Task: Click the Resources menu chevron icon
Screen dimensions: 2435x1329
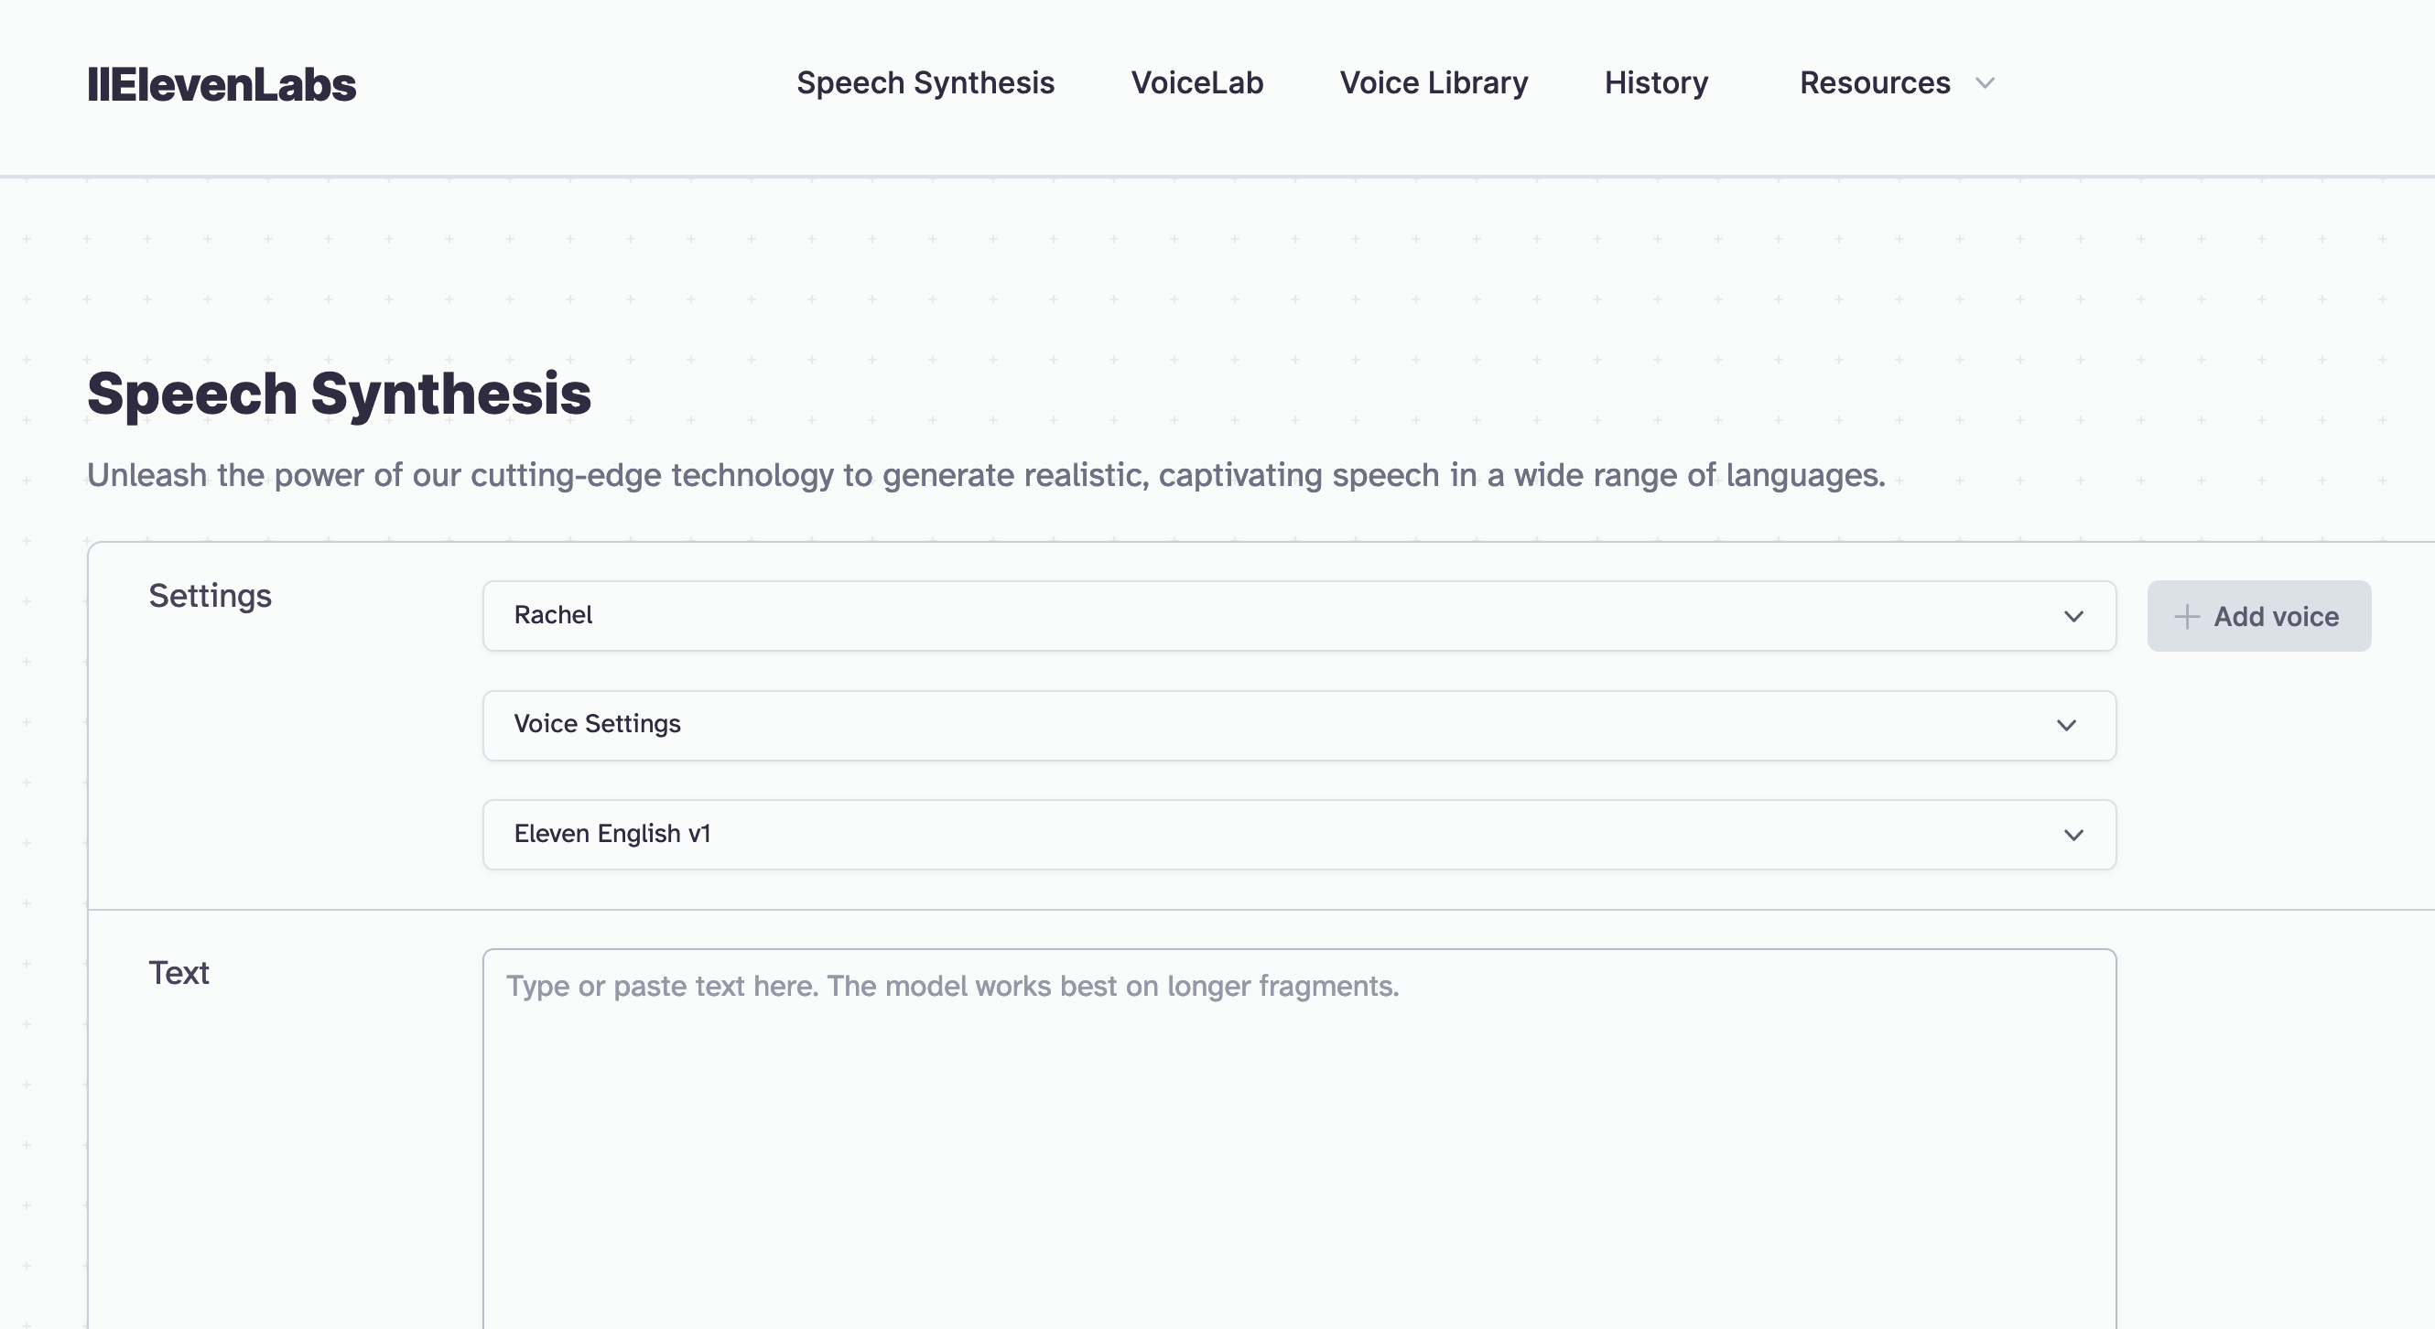Action: click(x=1992, y=83)
